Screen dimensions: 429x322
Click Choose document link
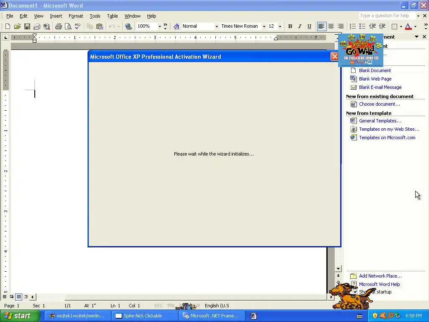click(x=380, y=104)
